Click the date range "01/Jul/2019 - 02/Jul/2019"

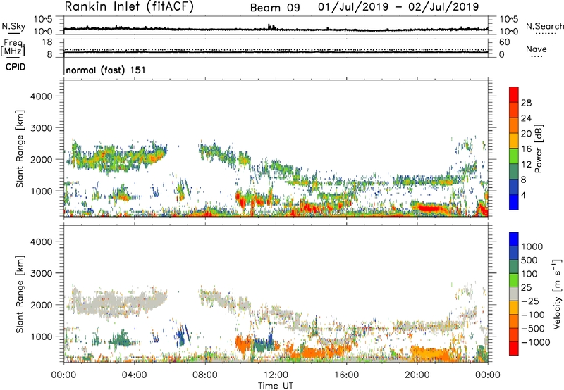(398, 7)
